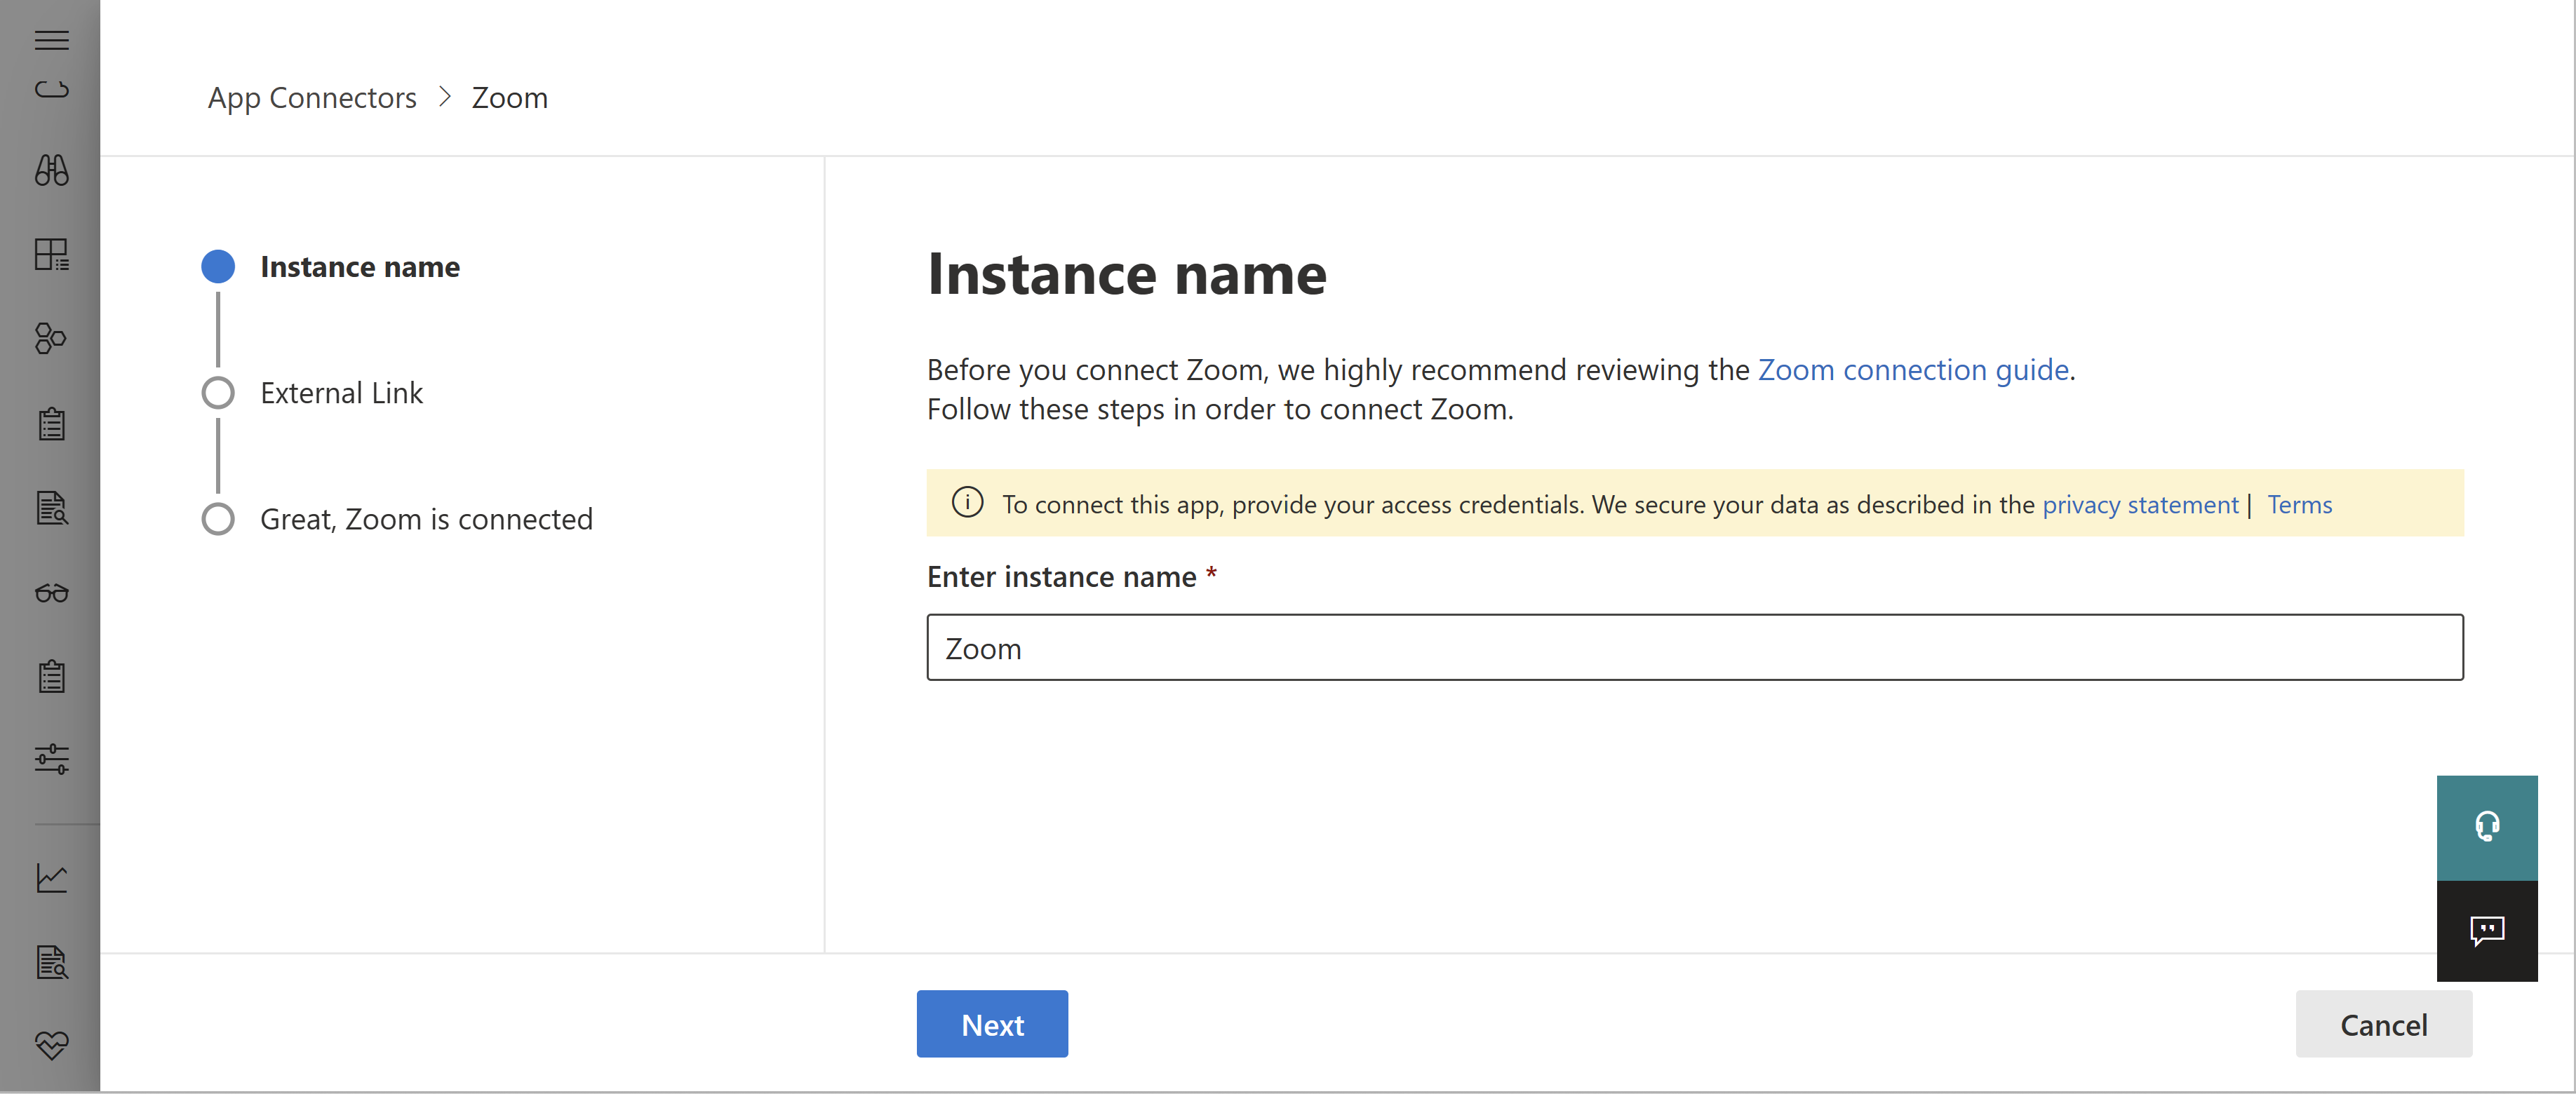Select the Instance name step
Screen dimensions: 2576x1094
click(360, 266)
